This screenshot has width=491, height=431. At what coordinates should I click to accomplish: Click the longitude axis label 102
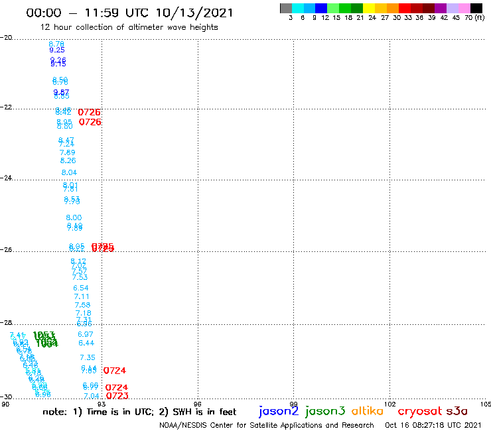coord(390,404)
